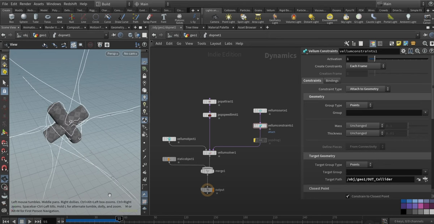Open the Constraint Type Attach to Geometry dropdown
The height and width of the screenshot is (224, 434).
pos(367,89)
